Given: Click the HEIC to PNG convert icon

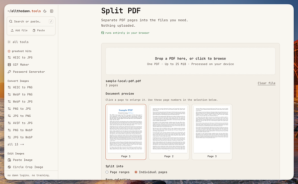Looking at the screenshot, I should tap(9, 87).
